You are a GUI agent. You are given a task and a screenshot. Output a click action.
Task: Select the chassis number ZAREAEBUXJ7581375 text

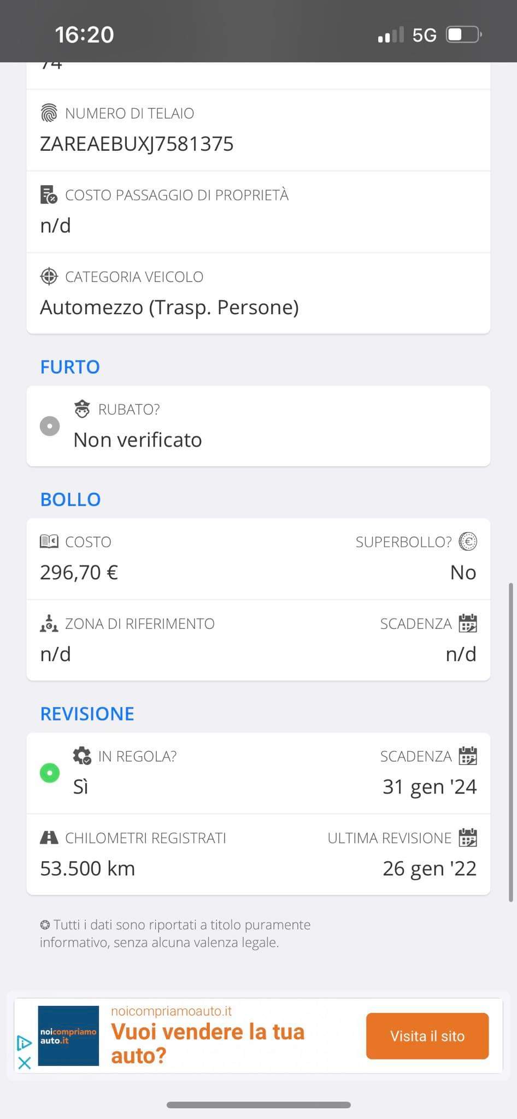(137, 144)
